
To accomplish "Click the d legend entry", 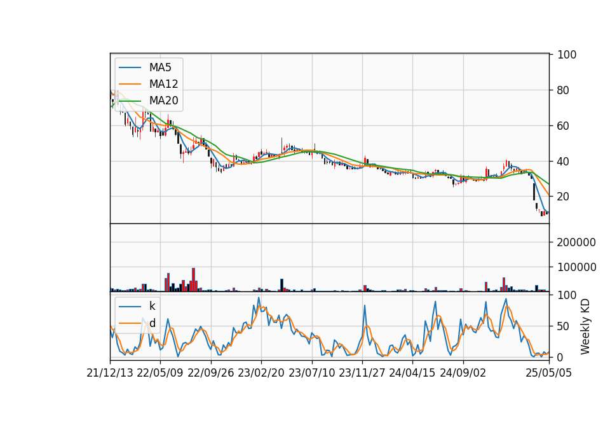I will [152, 323].
